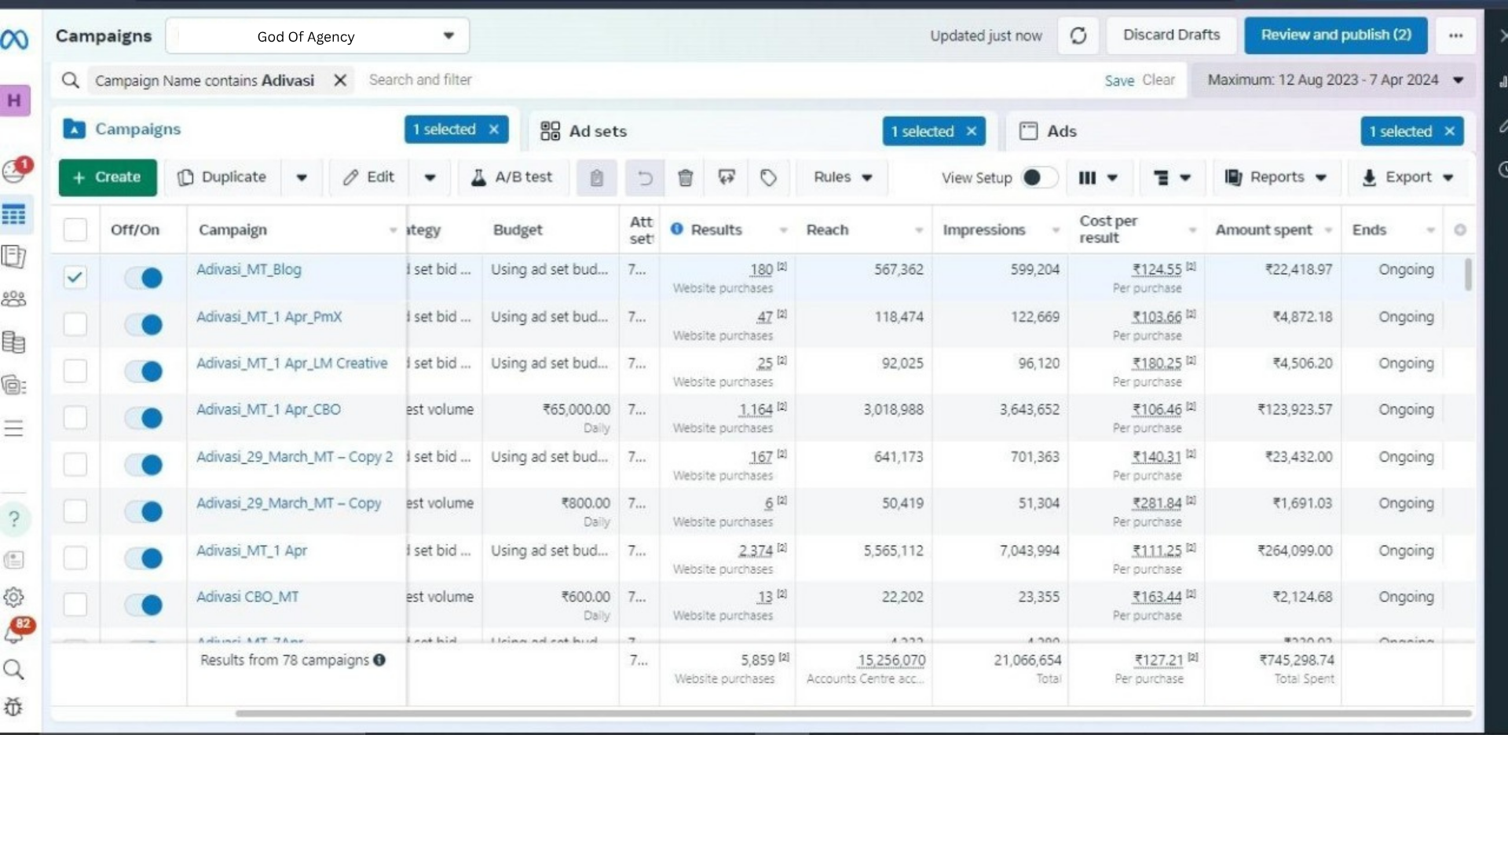This screenshot has height=848, width=1508.
Task: Click the Review and publish (2) button
Action: (1335, 35)
